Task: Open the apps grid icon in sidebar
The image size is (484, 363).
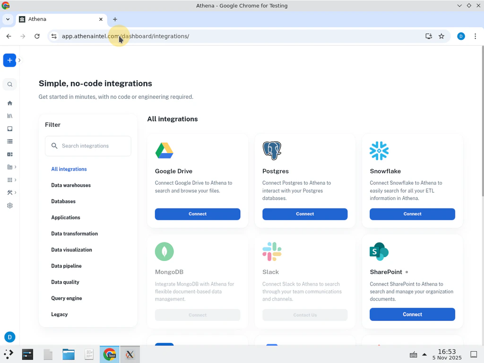Action: pos(10,180)
